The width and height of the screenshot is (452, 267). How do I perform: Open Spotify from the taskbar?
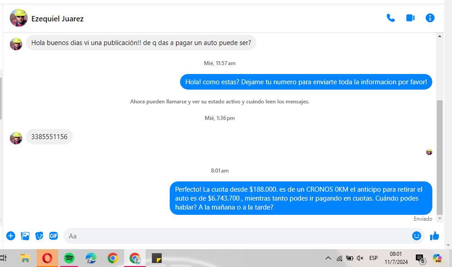coord(69,258)
